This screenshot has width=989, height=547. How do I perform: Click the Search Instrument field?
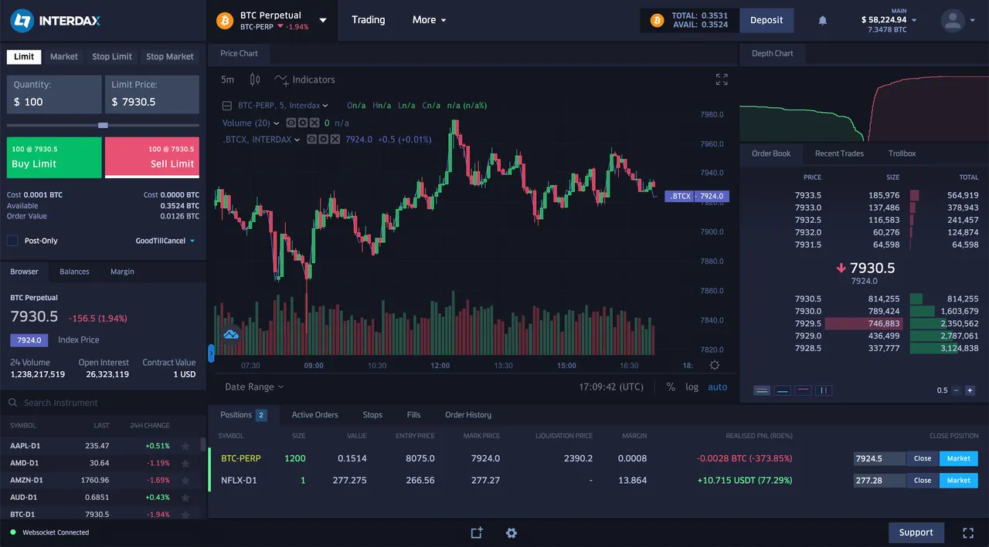103,403
